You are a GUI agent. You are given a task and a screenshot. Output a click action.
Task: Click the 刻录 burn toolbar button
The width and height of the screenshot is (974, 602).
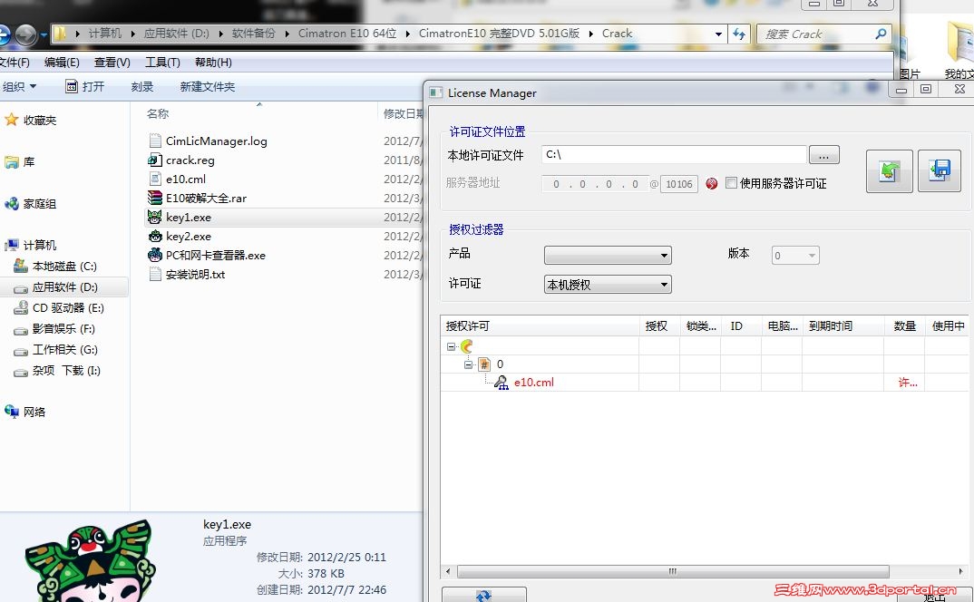tap(142, 87)
